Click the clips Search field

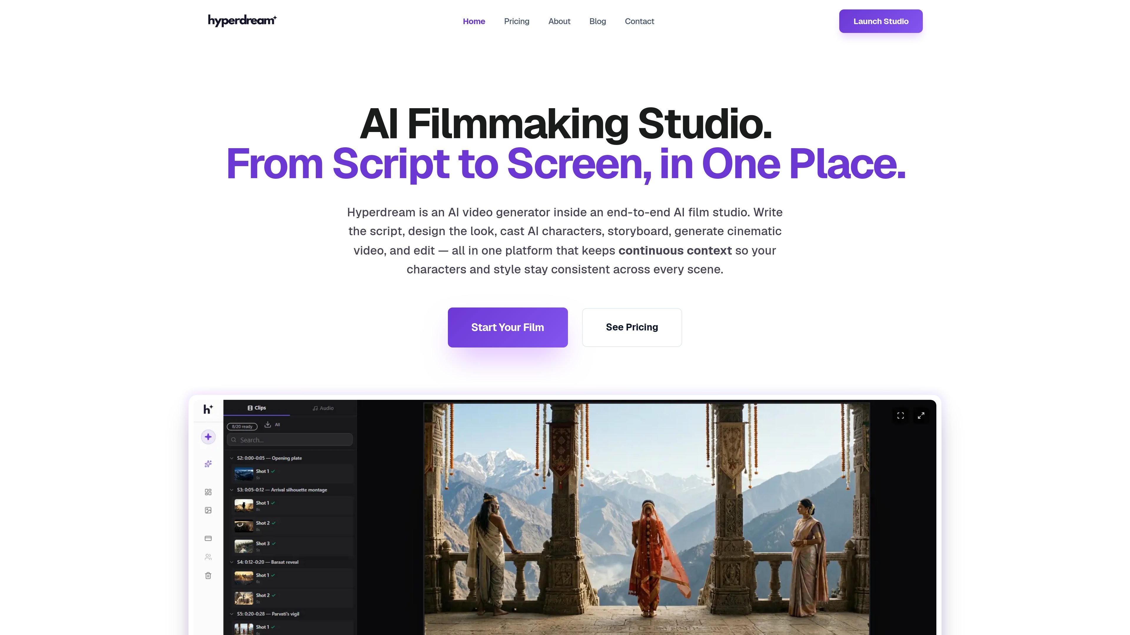click(290, 440)
